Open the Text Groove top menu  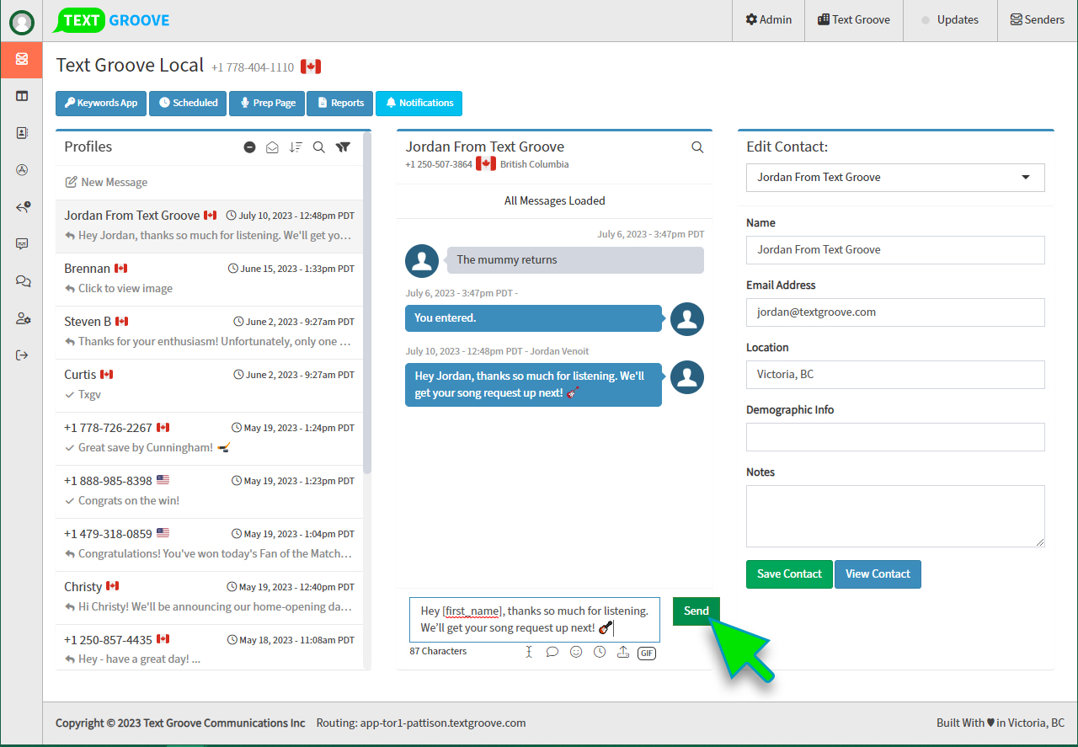click(853, 20)
